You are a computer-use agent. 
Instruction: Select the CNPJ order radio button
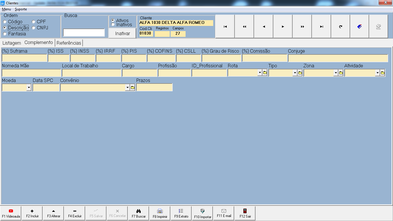click(34, 28)
